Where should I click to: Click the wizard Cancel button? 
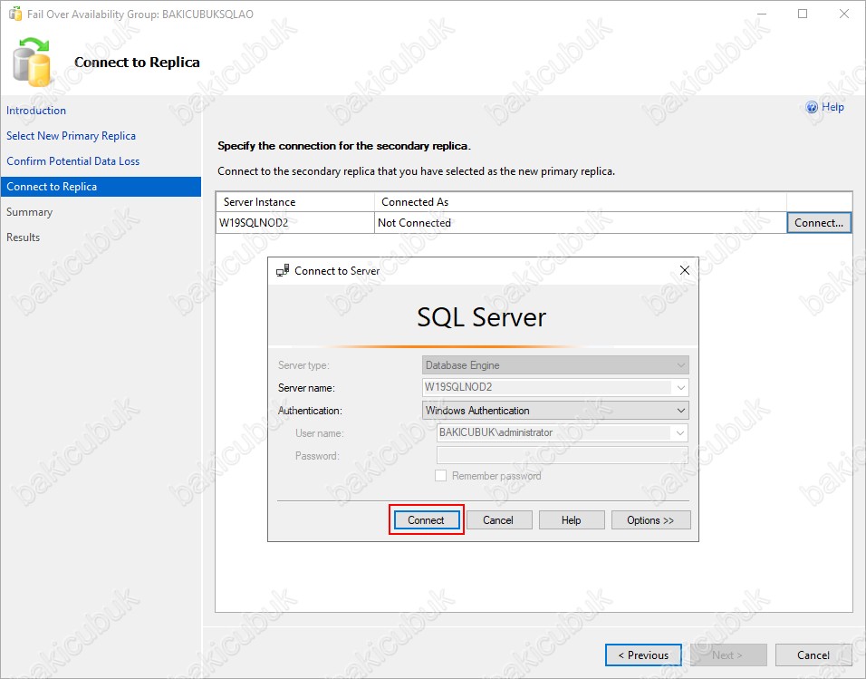(x=813, y=655)
